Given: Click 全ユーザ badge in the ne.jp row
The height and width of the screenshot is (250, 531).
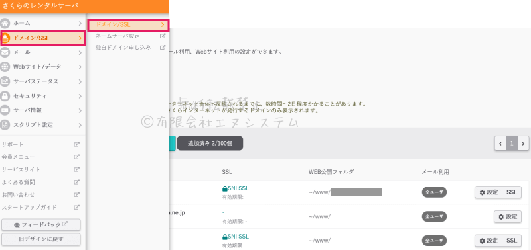Looking at the screenshot, I should [x=434, y=216].
